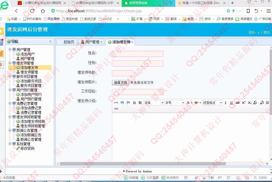Collapse the 新闻公告管理 tree node
272x182 pixels.
10,130
